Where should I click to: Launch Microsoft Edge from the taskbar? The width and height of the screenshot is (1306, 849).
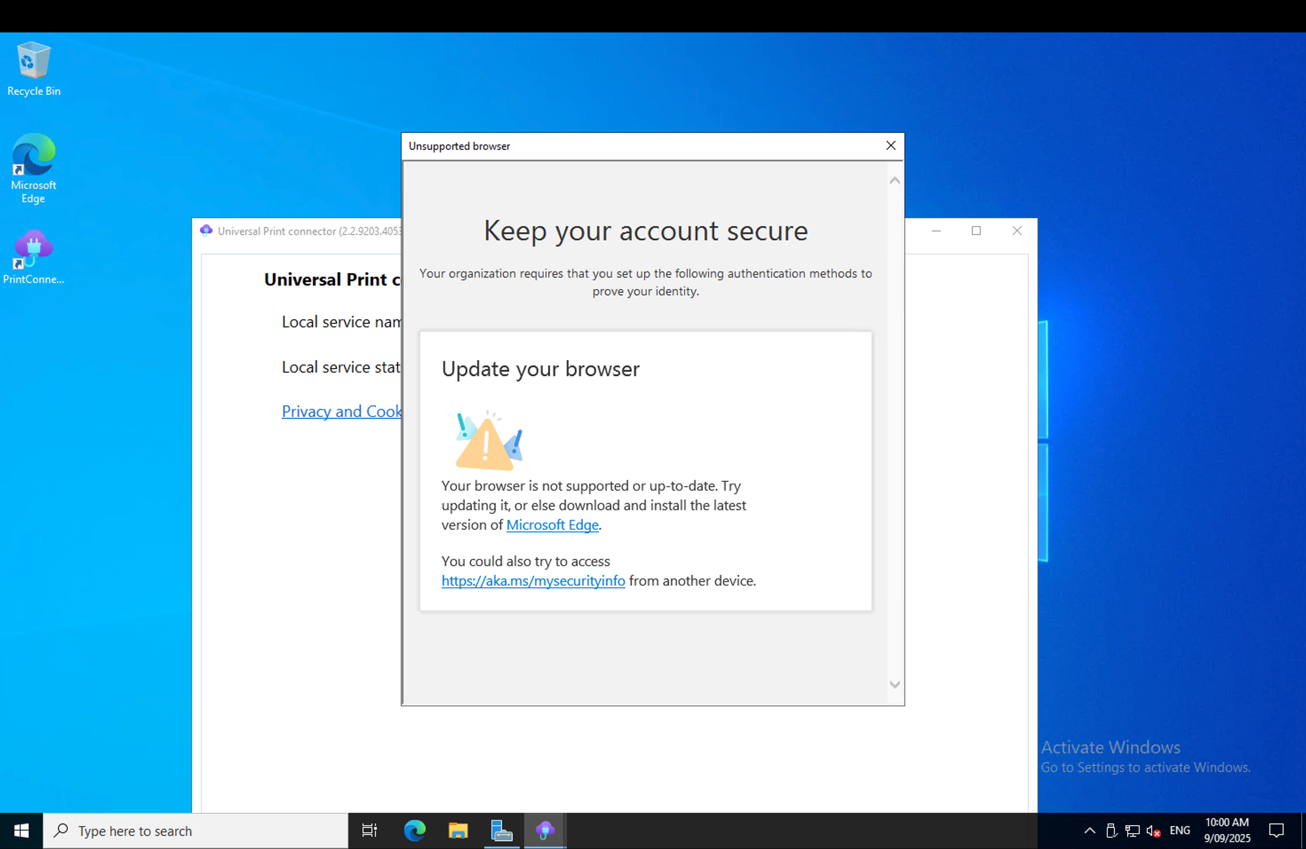coord(415,830)
